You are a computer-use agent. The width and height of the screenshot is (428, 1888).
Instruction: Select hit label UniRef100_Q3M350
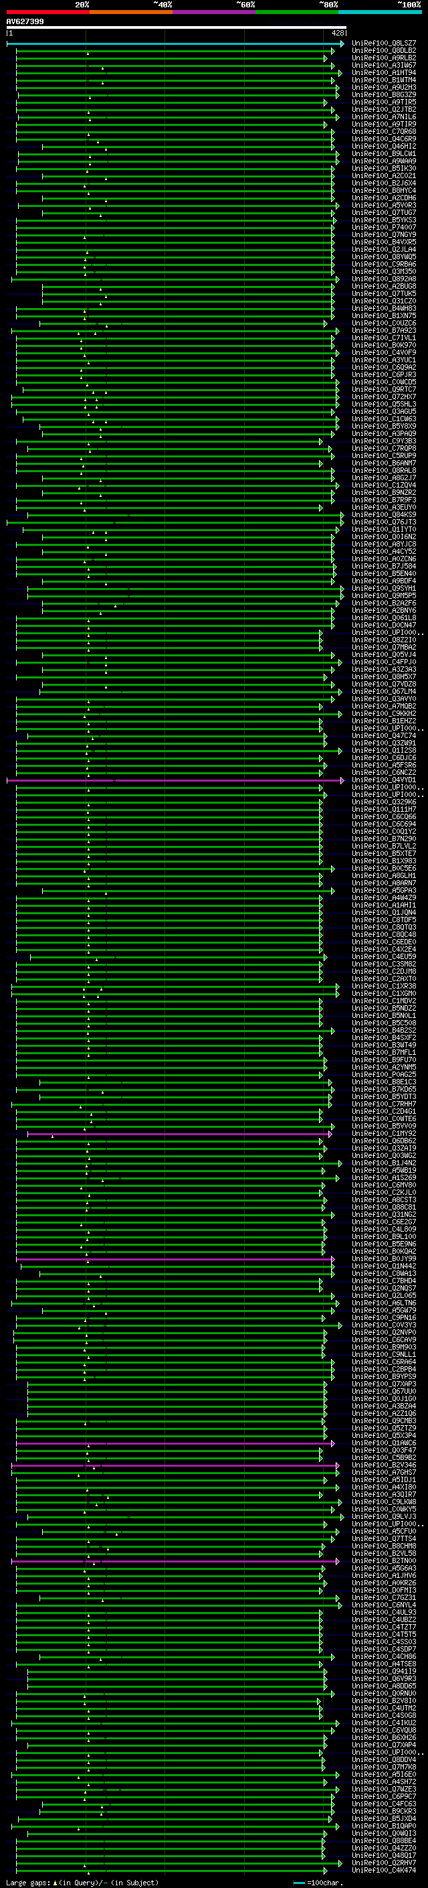coord(384,271)
